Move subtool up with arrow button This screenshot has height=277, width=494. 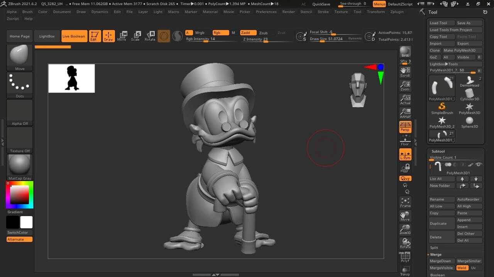tap(462, 179)
